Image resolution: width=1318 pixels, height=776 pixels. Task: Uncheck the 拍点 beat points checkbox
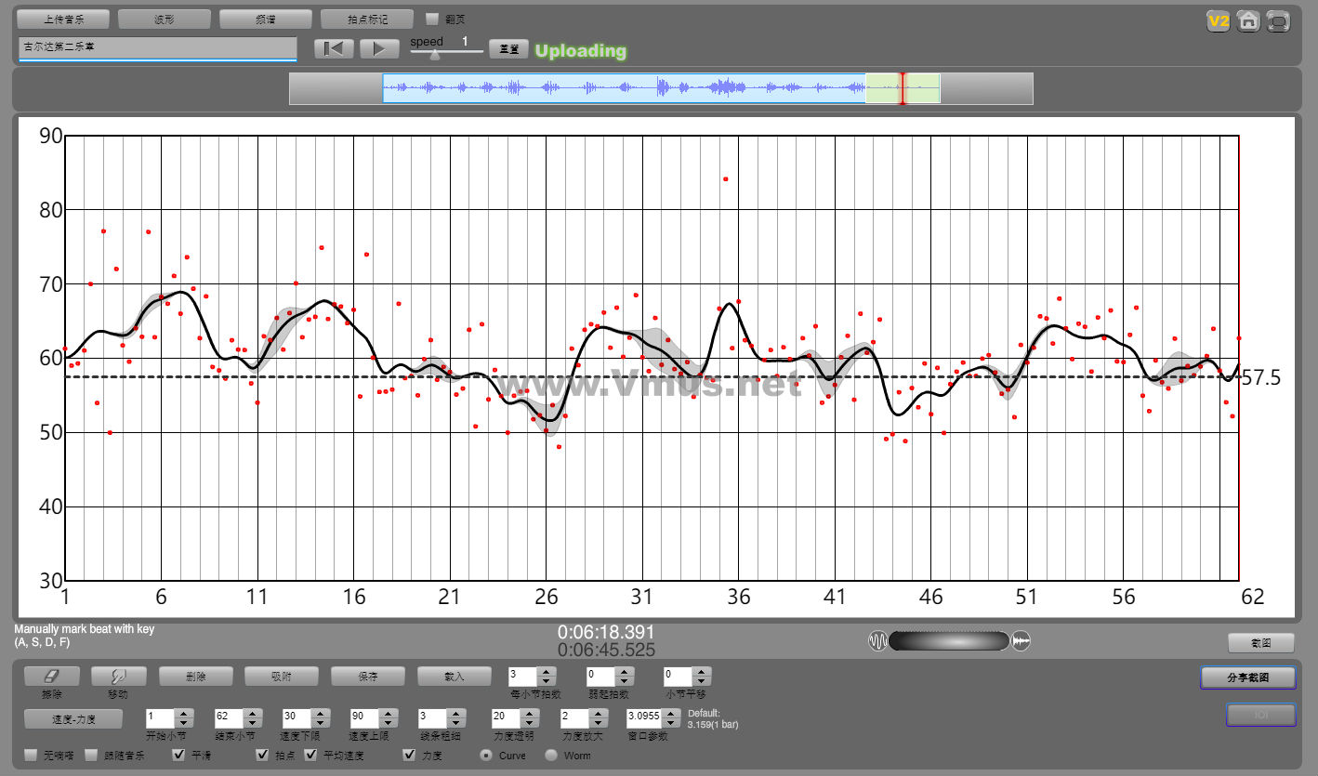[x=263, y=756]
